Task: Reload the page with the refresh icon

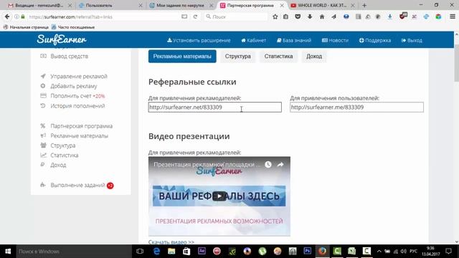Action: click(x=196, y=16)
